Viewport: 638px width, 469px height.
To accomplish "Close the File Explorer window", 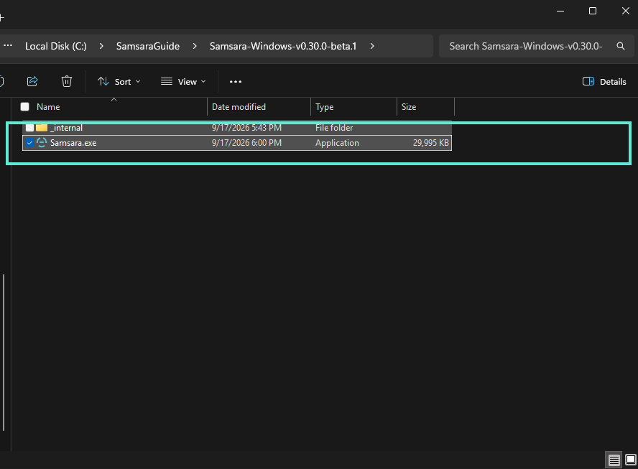I will point(625,11).
